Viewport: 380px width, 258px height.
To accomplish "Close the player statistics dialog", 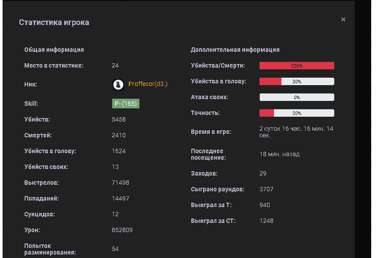I will [x=343, y=19].
